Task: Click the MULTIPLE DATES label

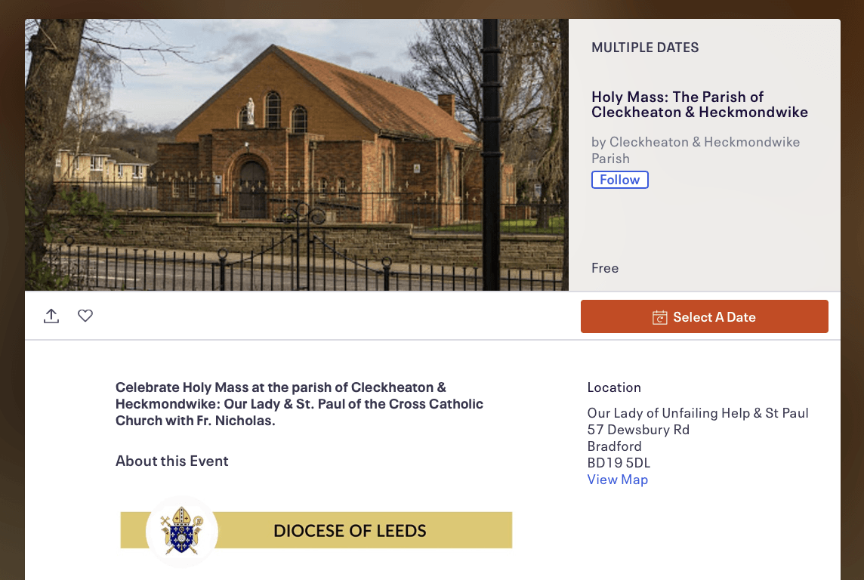Action: tap(645, 48)
